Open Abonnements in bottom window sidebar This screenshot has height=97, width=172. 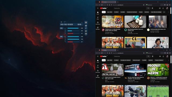coord(98,71)
